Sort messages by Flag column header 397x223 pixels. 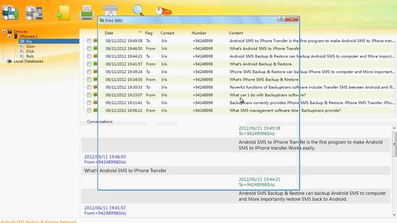coord(149,33)
